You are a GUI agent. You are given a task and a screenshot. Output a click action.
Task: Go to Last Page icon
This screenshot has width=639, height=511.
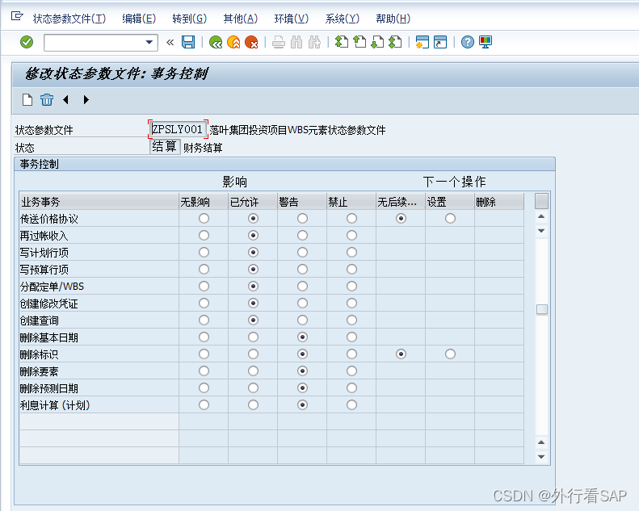coord(395,42)
